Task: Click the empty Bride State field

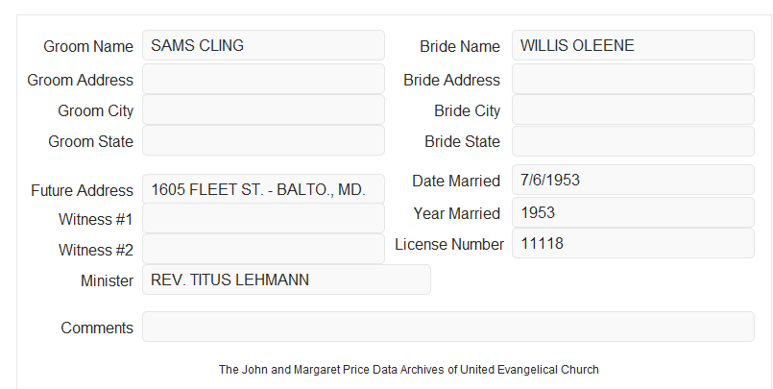Action: click(633, 141)
